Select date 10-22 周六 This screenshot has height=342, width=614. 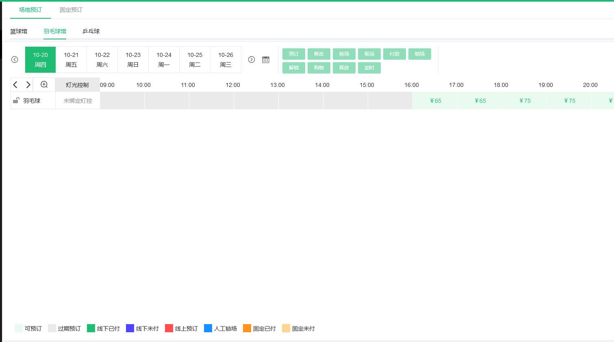tap(102, 60)
